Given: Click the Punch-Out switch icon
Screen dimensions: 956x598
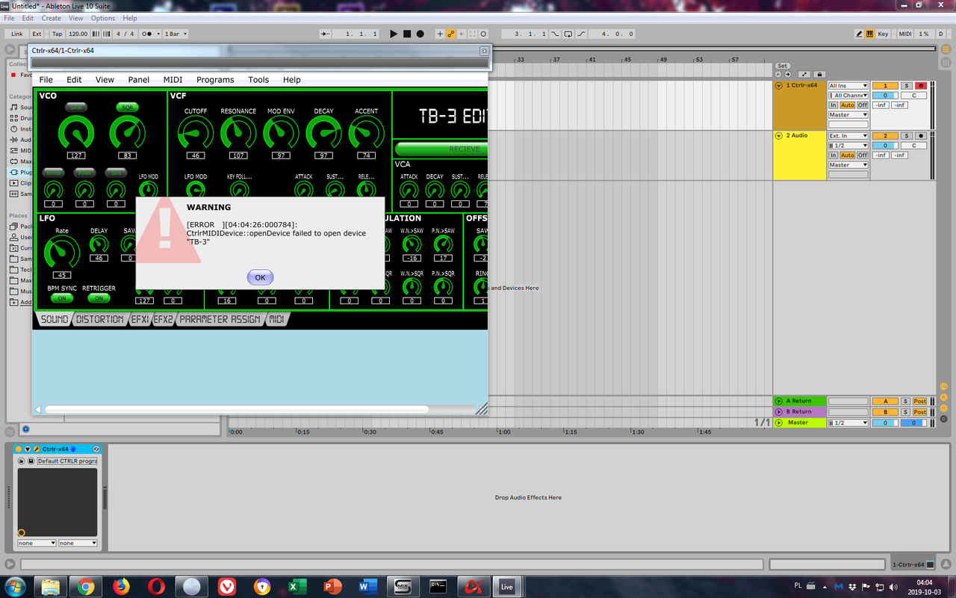Looking at the screenshot, I should pyautogui.click(x=582, y=34).
